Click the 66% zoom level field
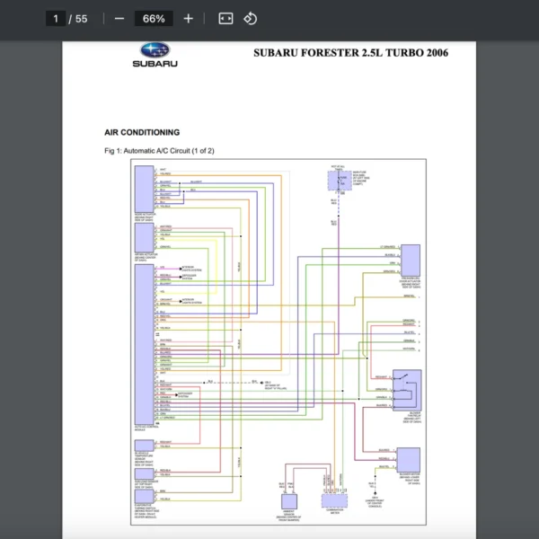The width and height of the screenshot is (539, 539). tap(154, 19)
